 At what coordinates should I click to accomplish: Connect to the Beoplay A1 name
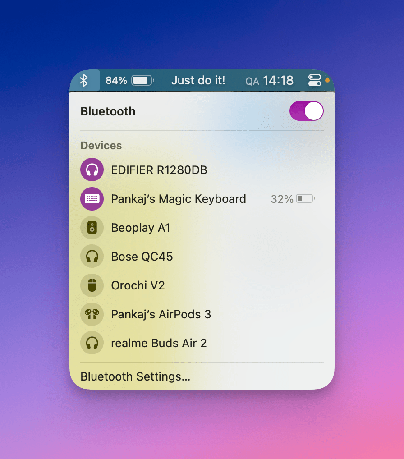(141, 228)
